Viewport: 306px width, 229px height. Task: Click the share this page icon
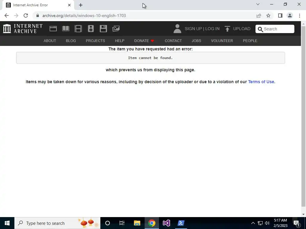(259, 16)
